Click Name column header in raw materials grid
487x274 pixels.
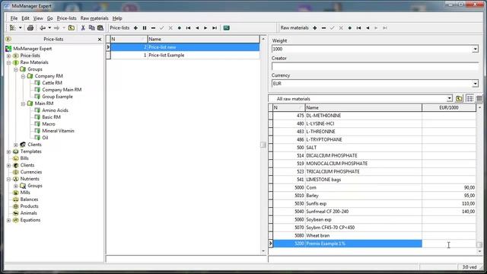coord(364,108)
